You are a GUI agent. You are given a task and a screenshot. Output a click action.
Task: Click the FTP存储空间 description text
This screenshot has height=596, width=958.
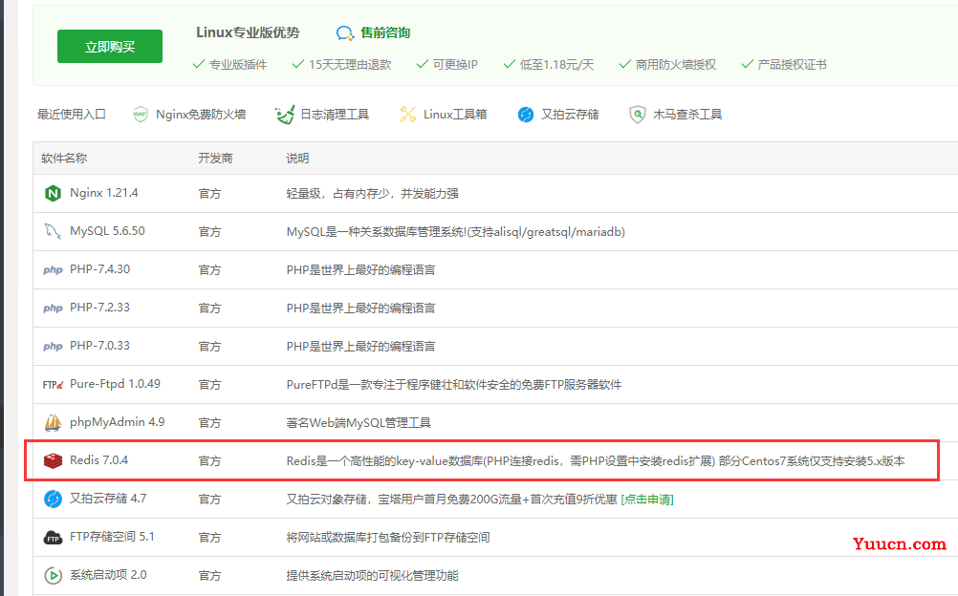[388, 538]
